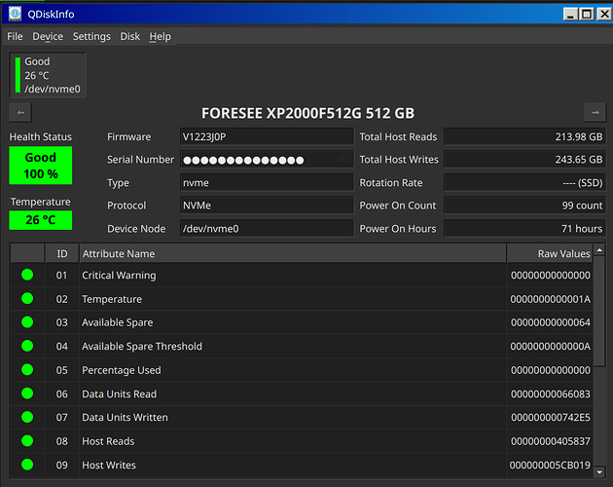The image size is (613, 487).
Task: Click the green 26 °C temperature box
Action: click(x=41, y=220)
